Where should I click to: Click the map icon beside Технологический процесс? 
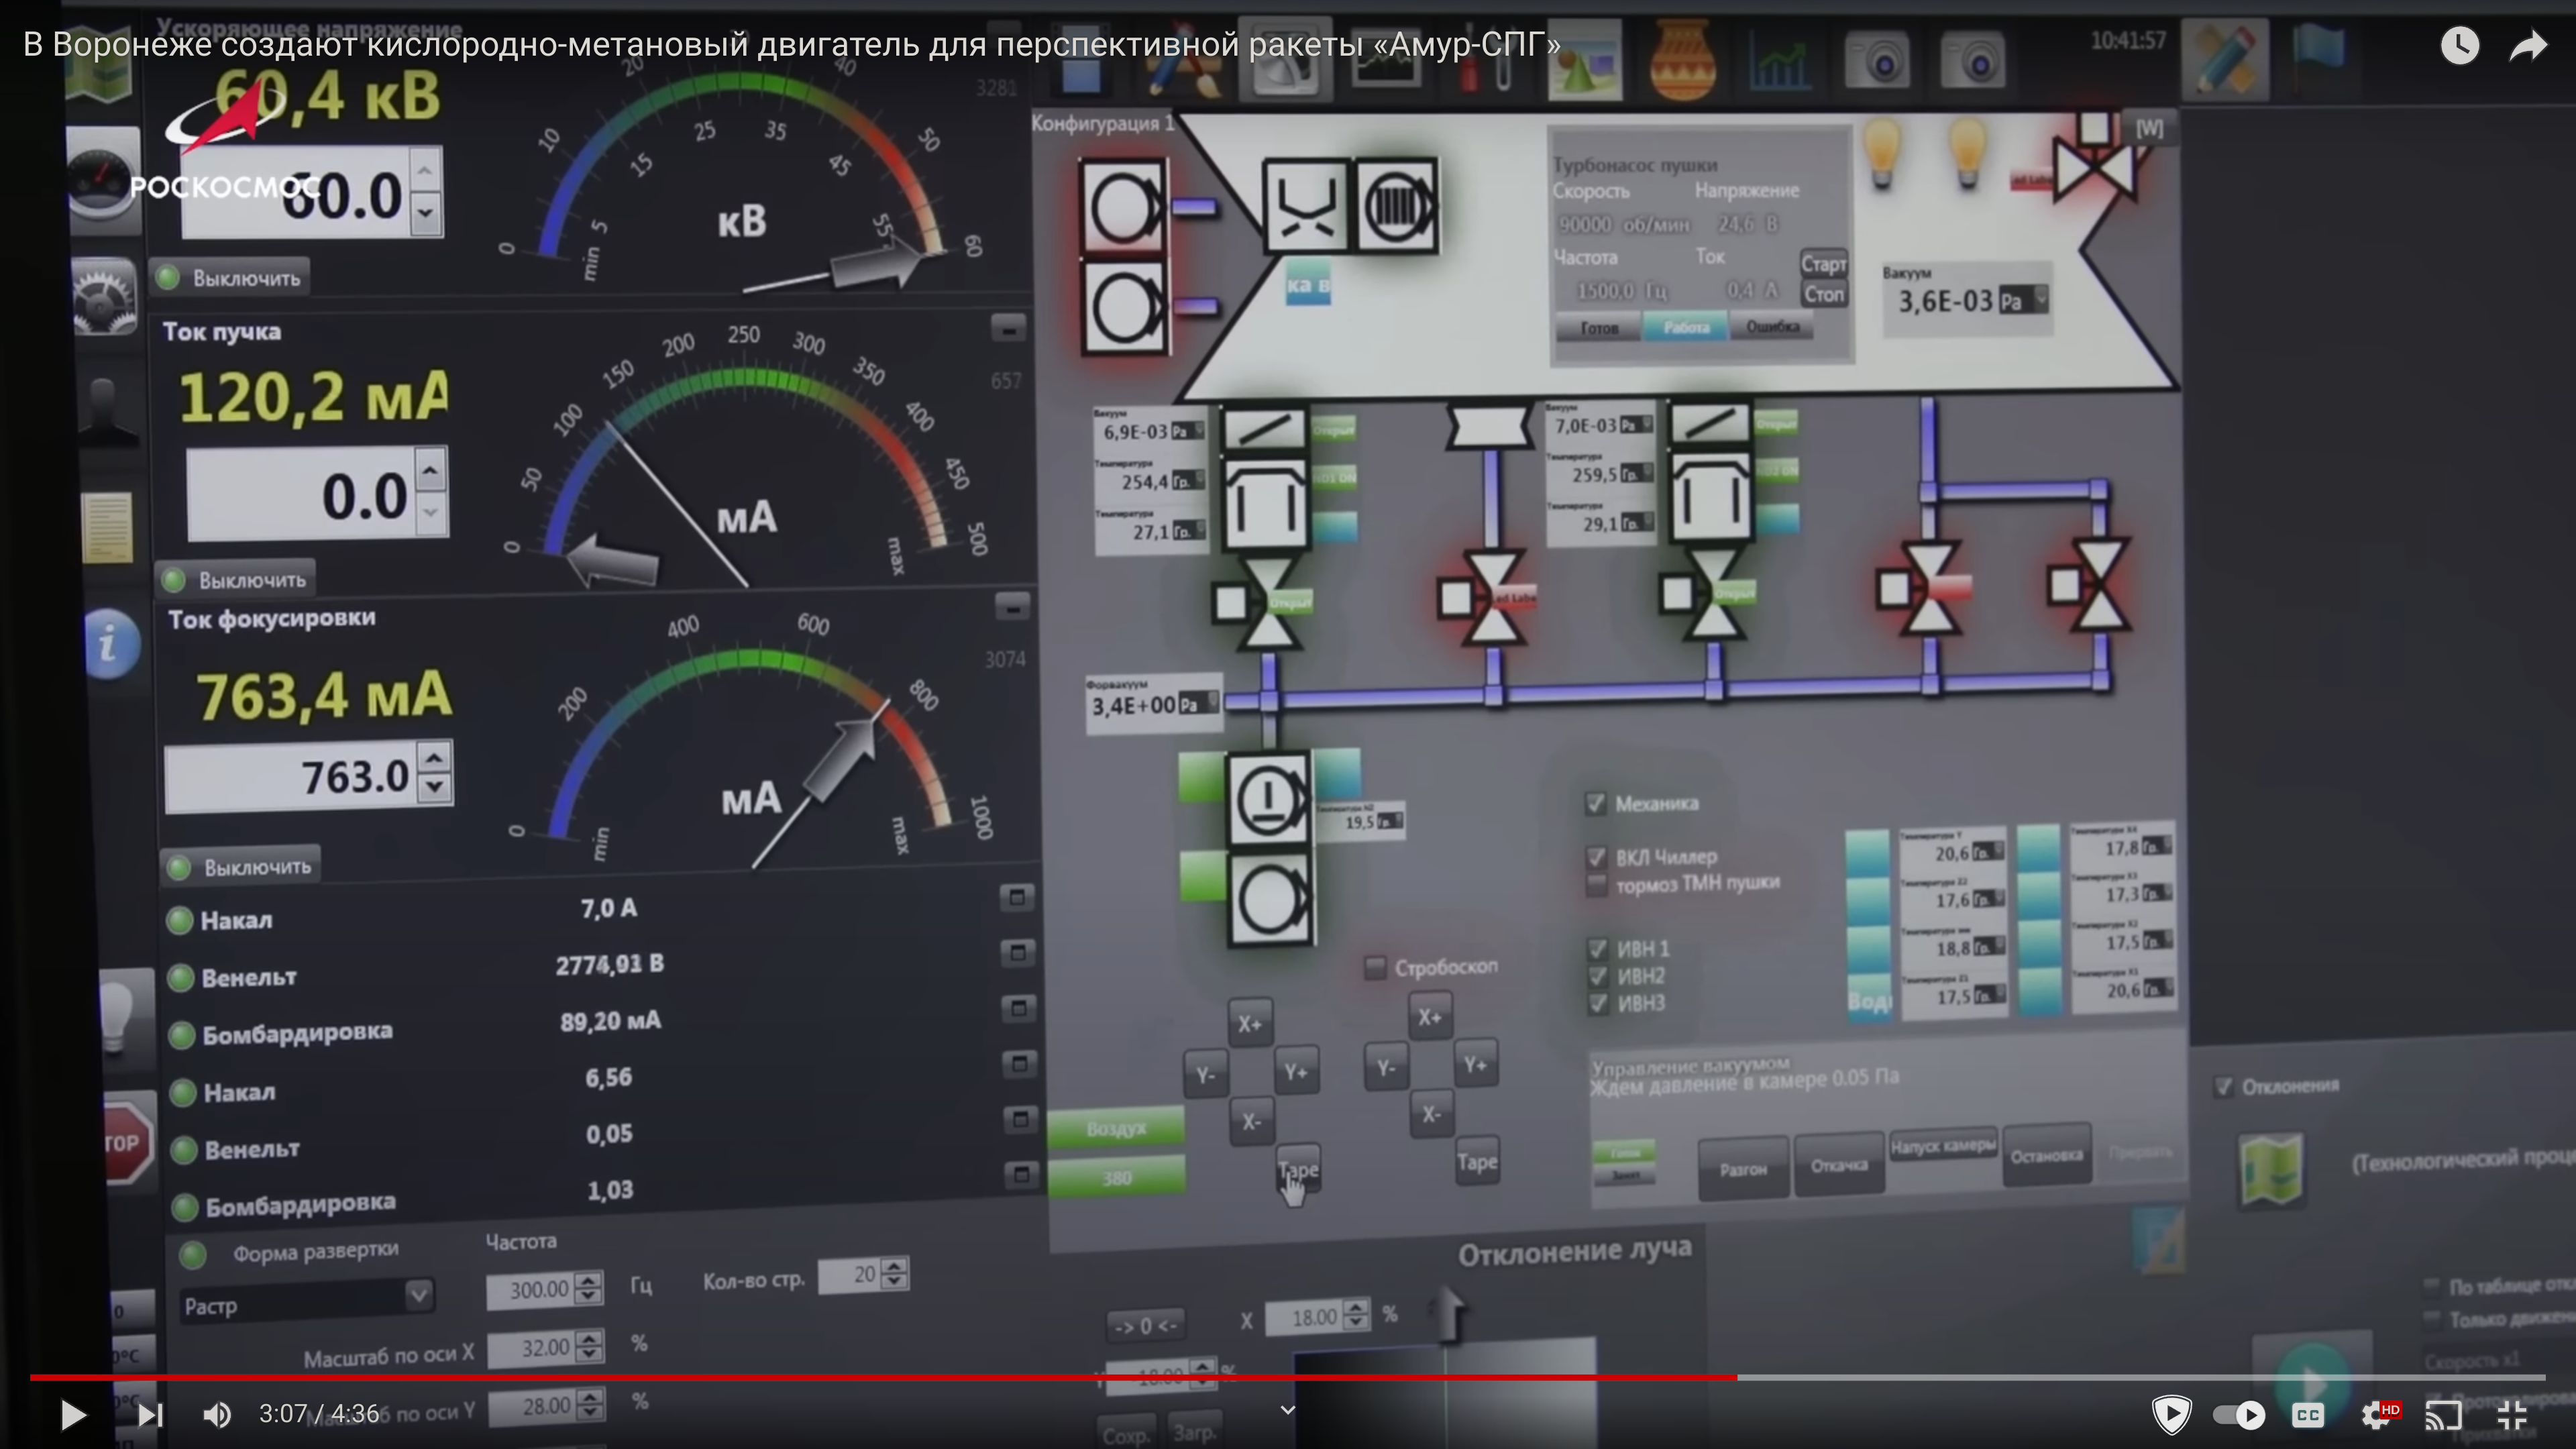pyautogui.click(x=2270, y=1170)
